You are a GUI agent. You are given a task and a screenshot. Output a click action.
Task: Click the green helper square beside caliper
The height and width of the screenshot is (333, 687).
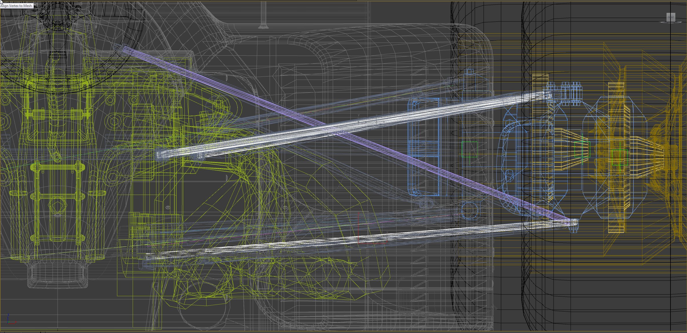pos(469,149)
